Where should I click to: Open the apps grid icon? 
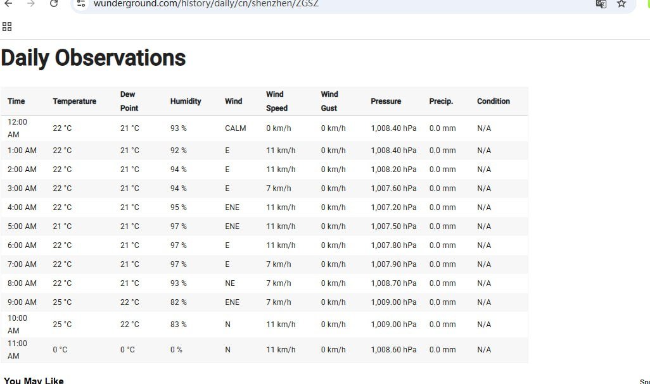pos(7,27)
